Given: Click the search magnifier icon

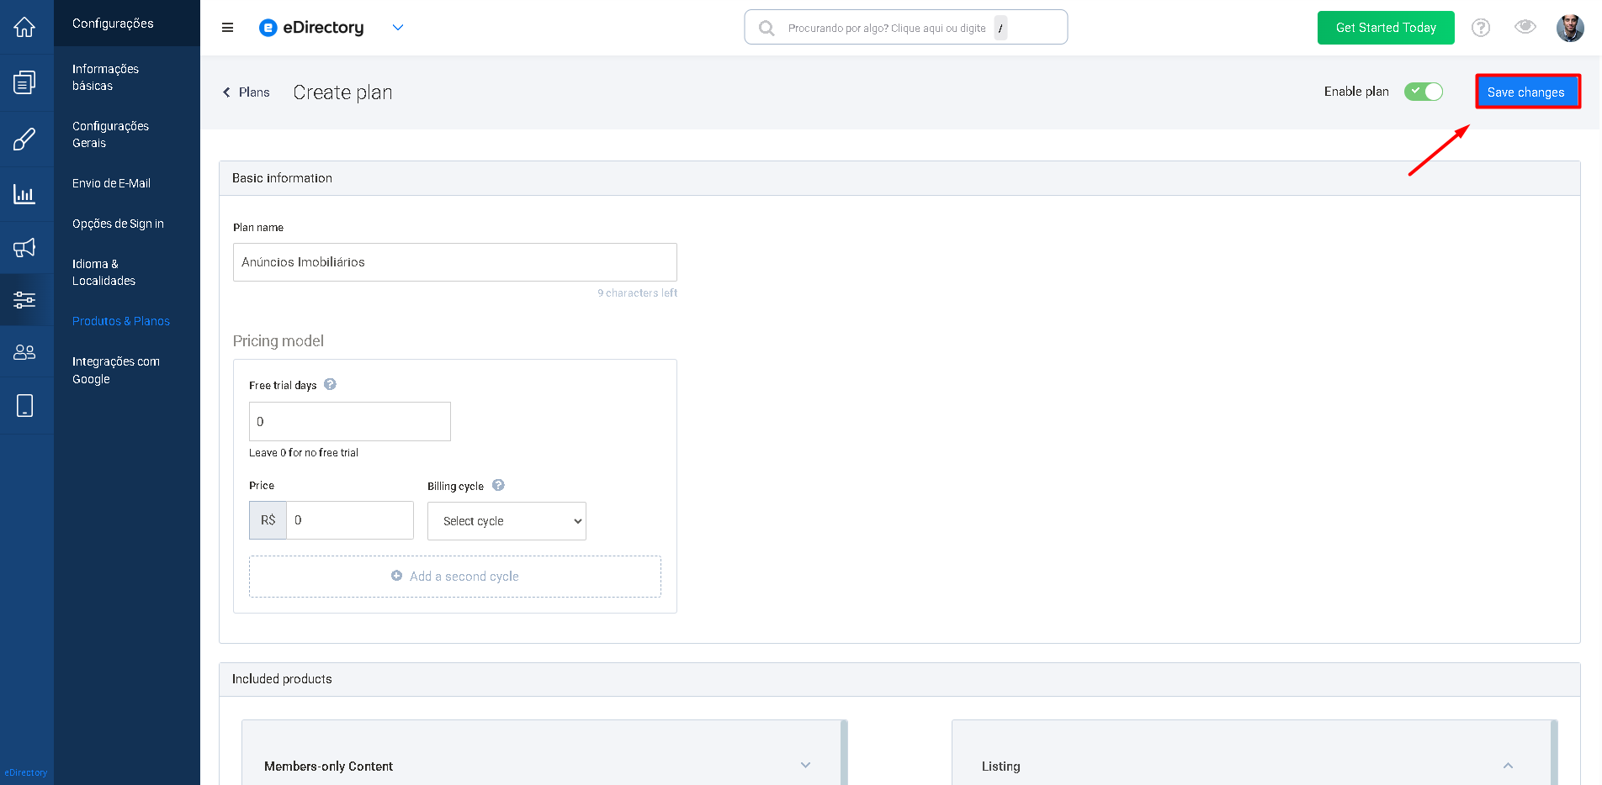Looking at the screenshot, I should tap(767, 29).
